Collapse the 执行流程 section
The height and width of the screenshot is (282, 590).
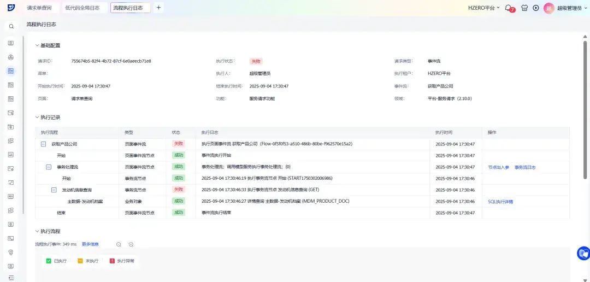tap(37, 231)
